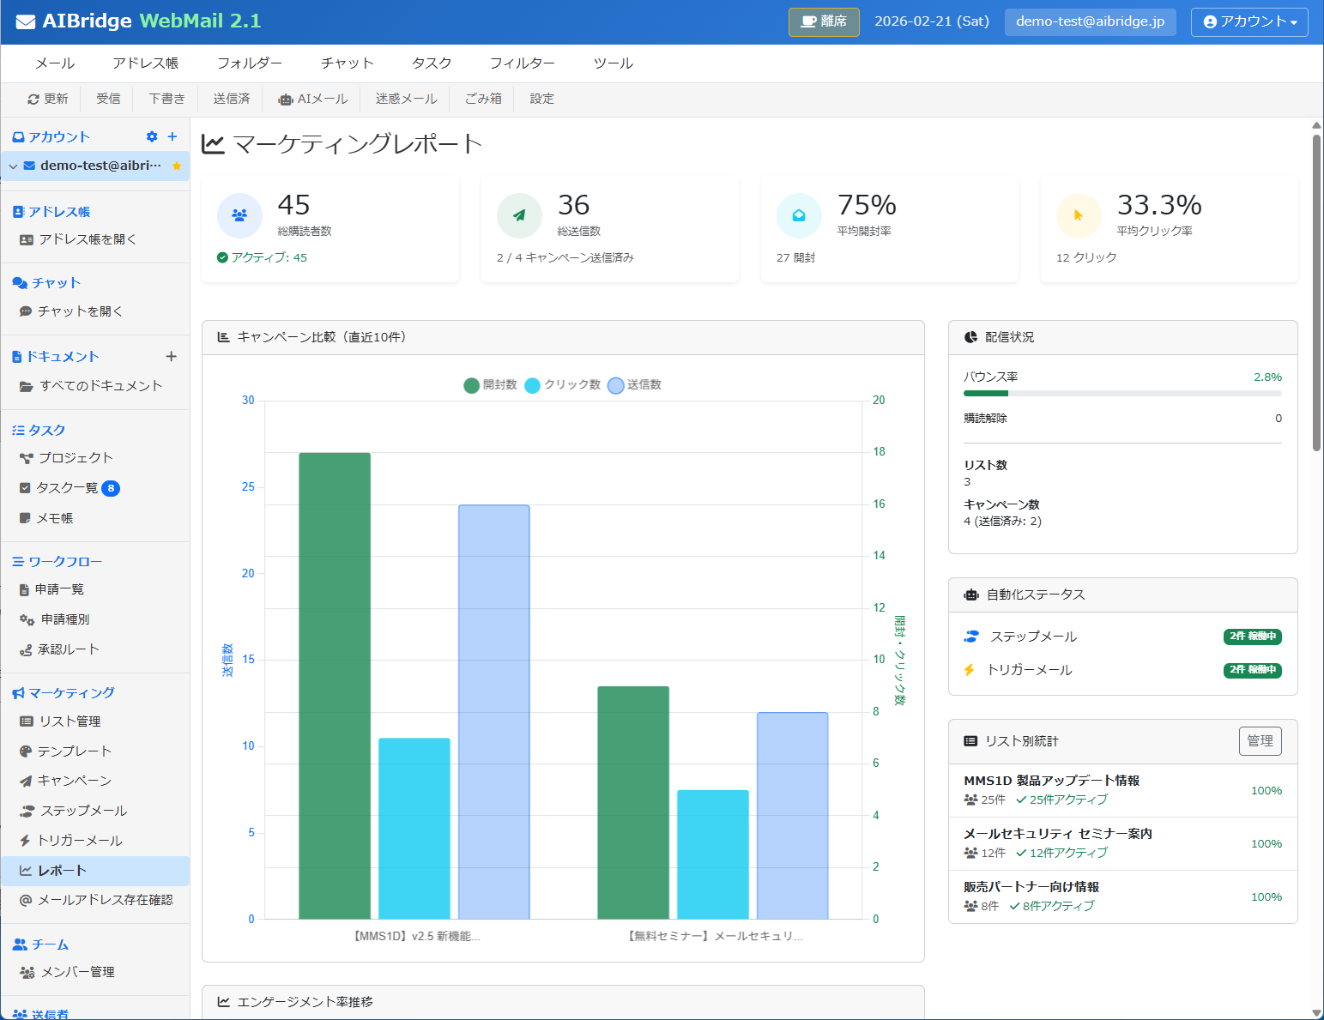Image resolution: width=1324 pixels, height=1020 pixels.
Task: Open AIメール from the toolbar
Action: click(x=312, y=99)
